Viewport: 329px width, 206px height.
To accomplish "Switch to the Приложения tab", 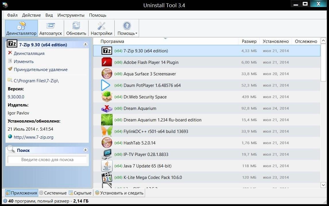I will [x=21, y=193].
